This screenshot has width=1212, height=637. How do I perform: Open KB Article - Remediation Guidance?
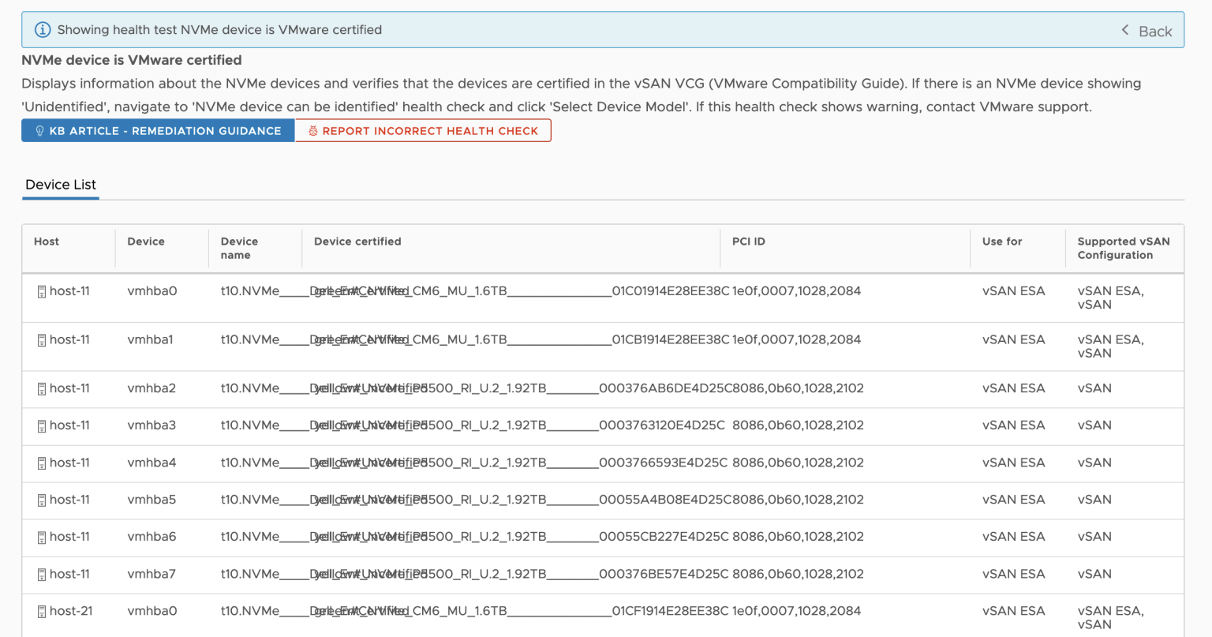coord(158,130)
